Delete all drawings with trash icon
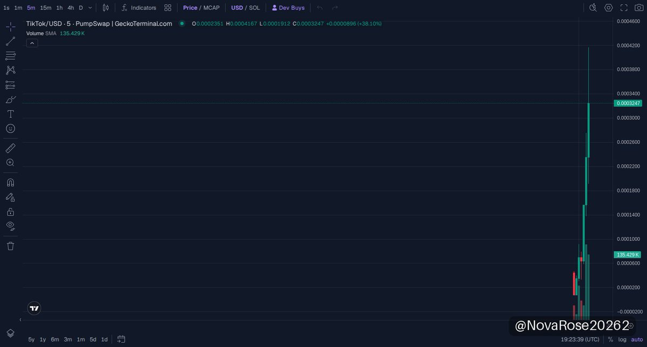The width and height of the screenshot is (647, 347). click(x=10, y=246)
